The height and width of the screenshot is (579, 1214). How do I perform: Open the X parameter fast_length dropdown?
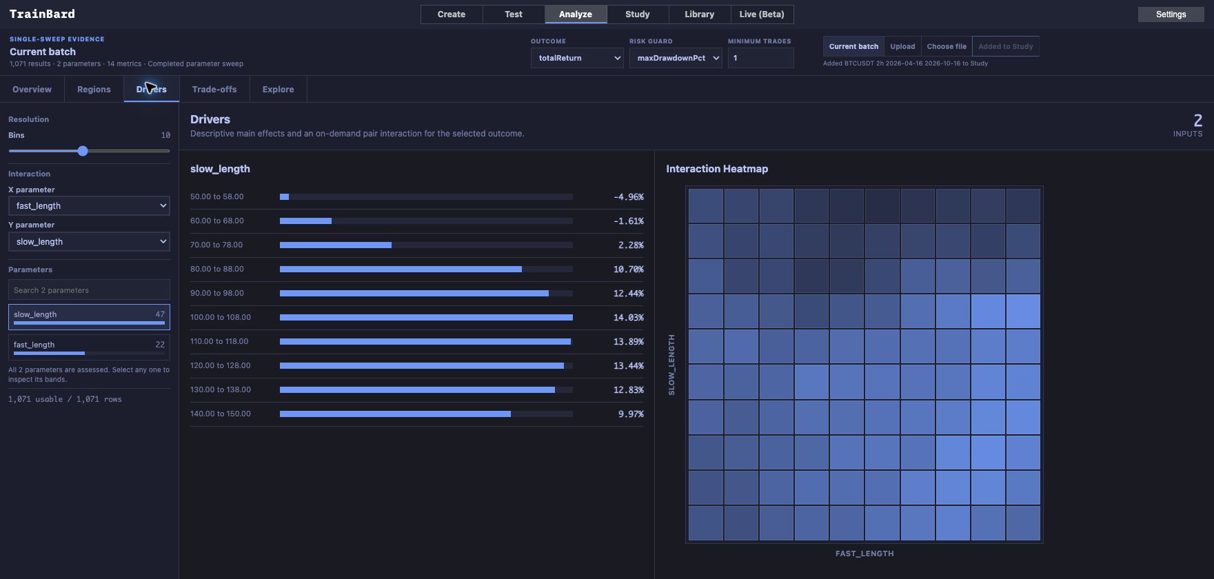pyautogui.click(x=89, y=205)
